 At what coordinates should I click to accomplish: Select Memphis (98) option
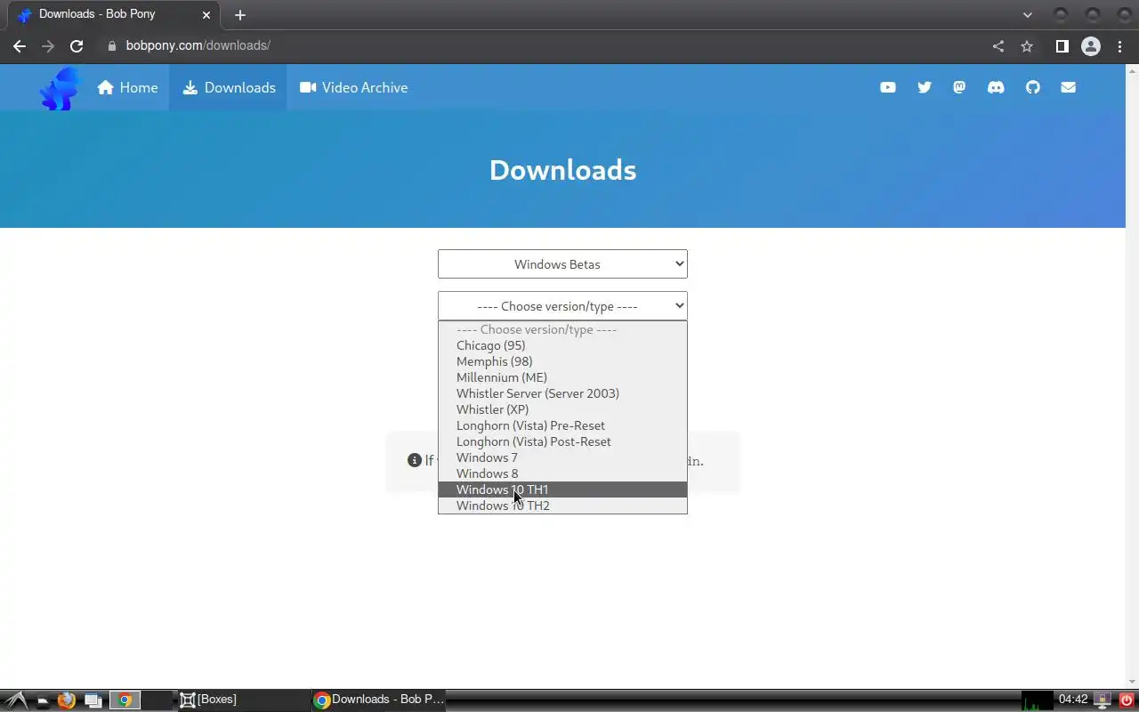coord(562,361)
